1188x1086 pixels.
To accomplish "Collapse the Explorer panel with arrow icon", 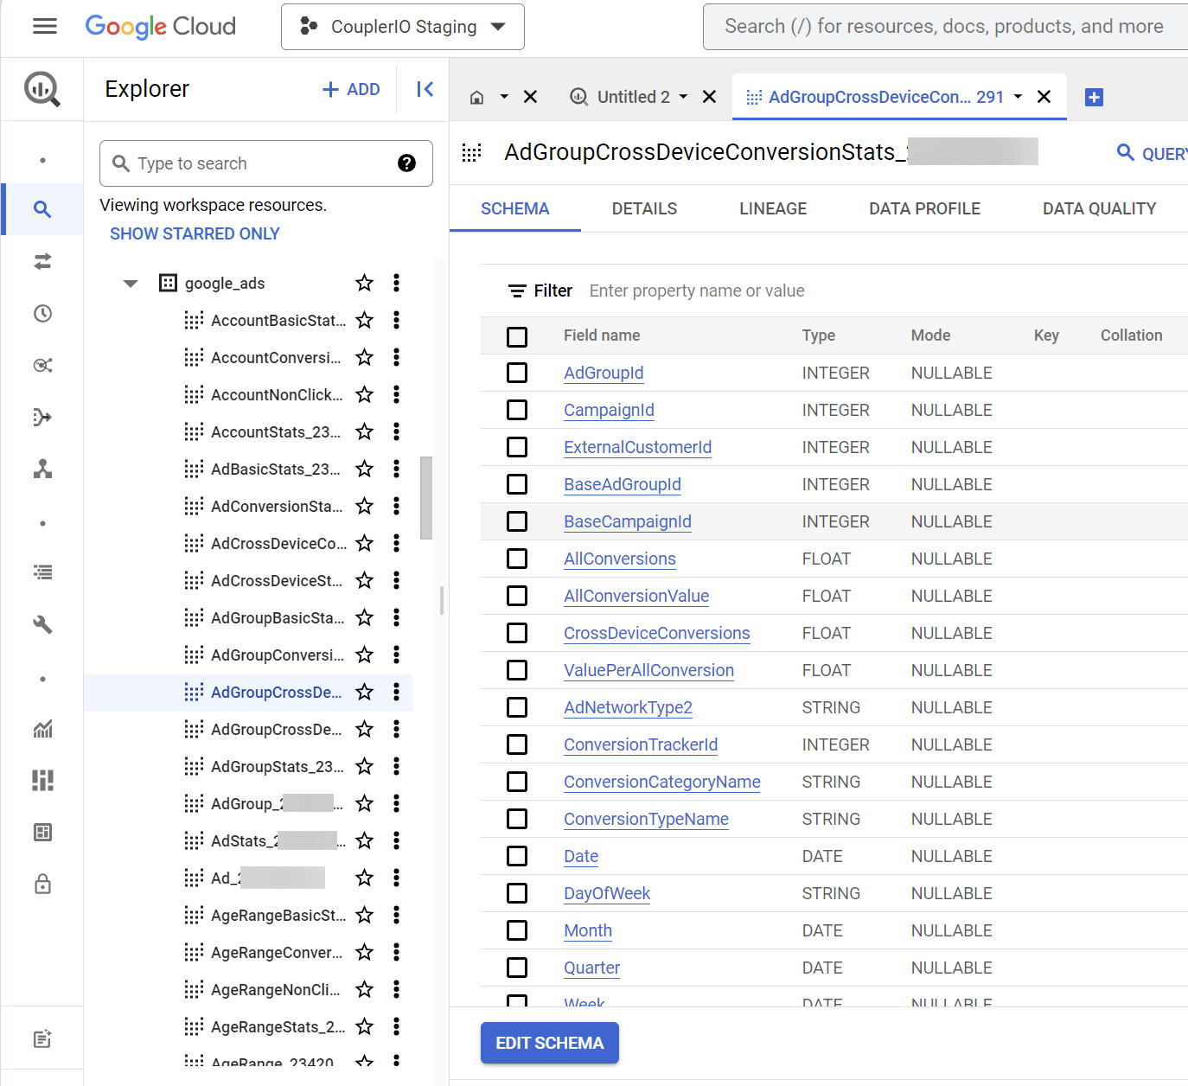I will tap(425, 89).
